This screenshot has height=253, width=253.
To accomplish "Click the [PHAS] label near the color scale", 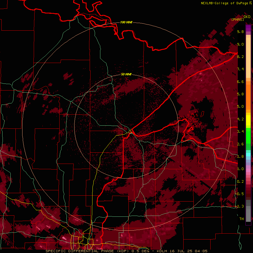I will 238,19.
